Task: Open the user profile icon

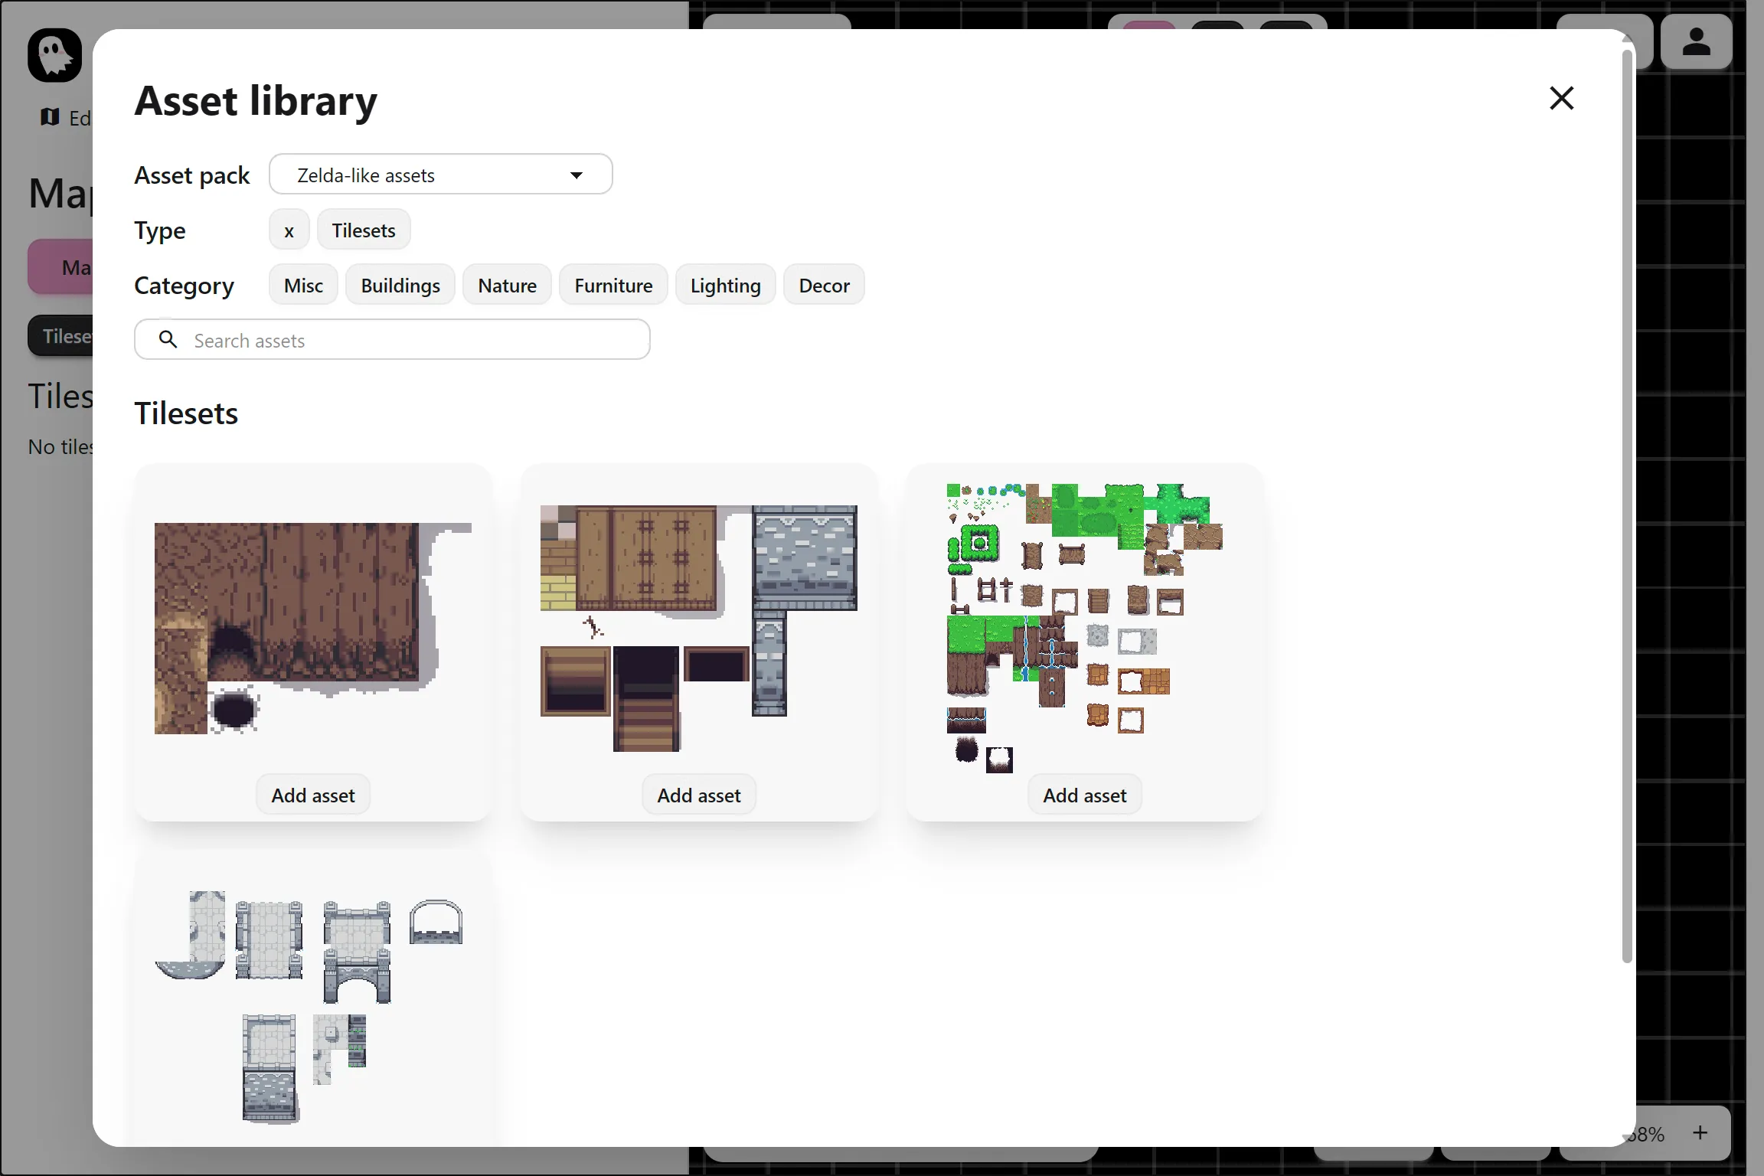Action: [x=1696, y=42]
